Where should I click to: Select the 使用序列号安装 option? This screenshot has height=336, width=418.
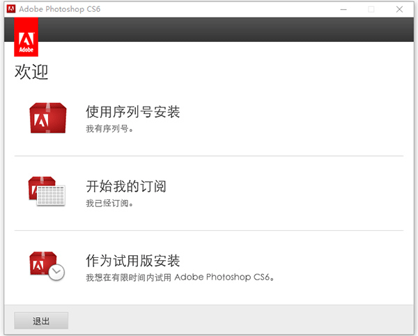pos(132,112)
